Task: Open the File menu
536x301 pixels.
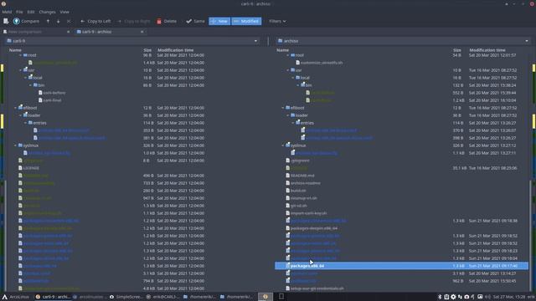Action: tap(19, 12)
